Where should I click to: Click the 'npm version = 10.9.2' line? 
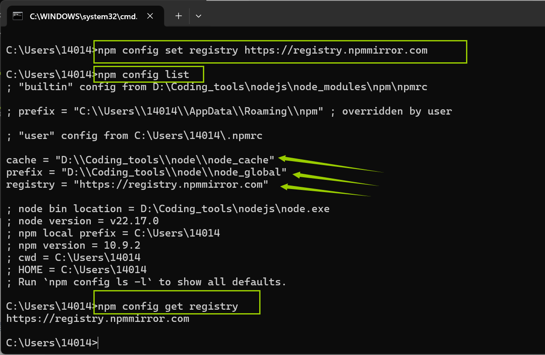tap(73, 245)
